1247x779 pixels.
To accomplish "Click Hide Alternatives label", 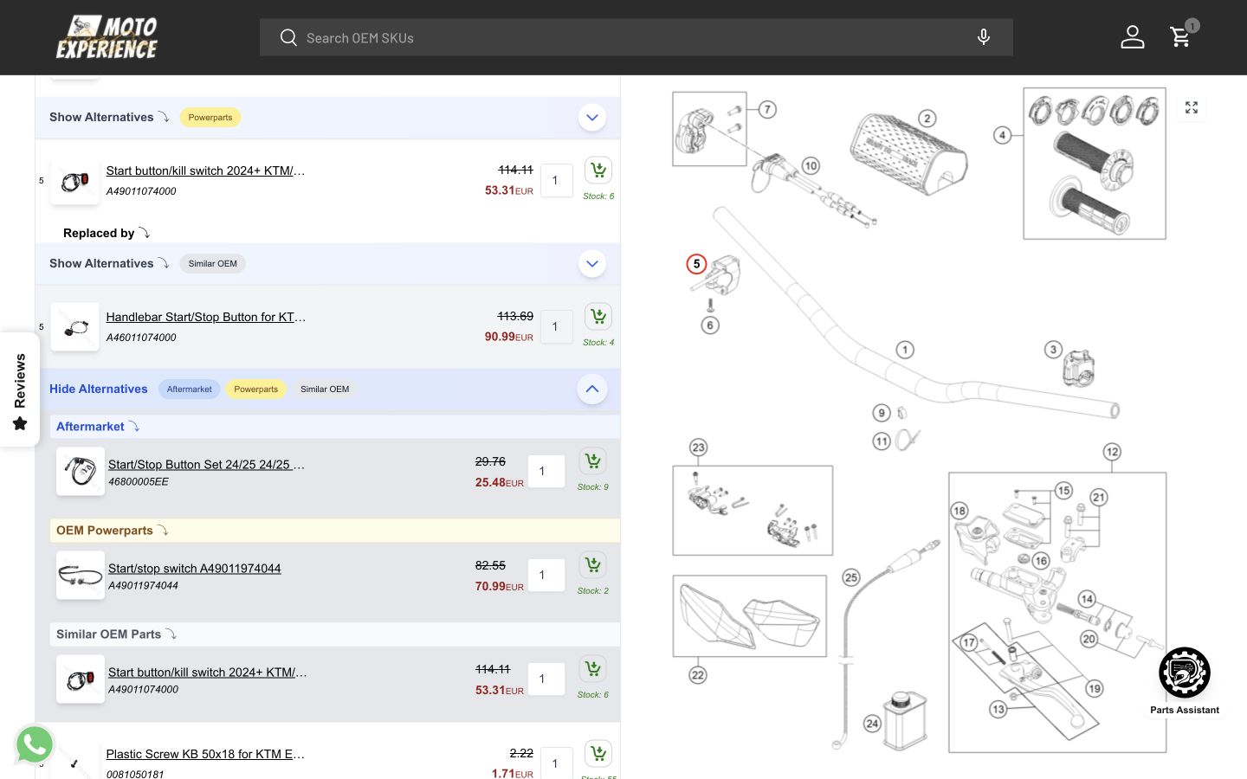I will tap(99, 389).
